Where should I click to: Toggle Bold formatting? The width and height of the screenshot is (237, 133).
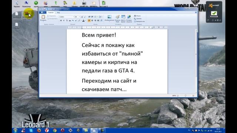click(61, 21)
